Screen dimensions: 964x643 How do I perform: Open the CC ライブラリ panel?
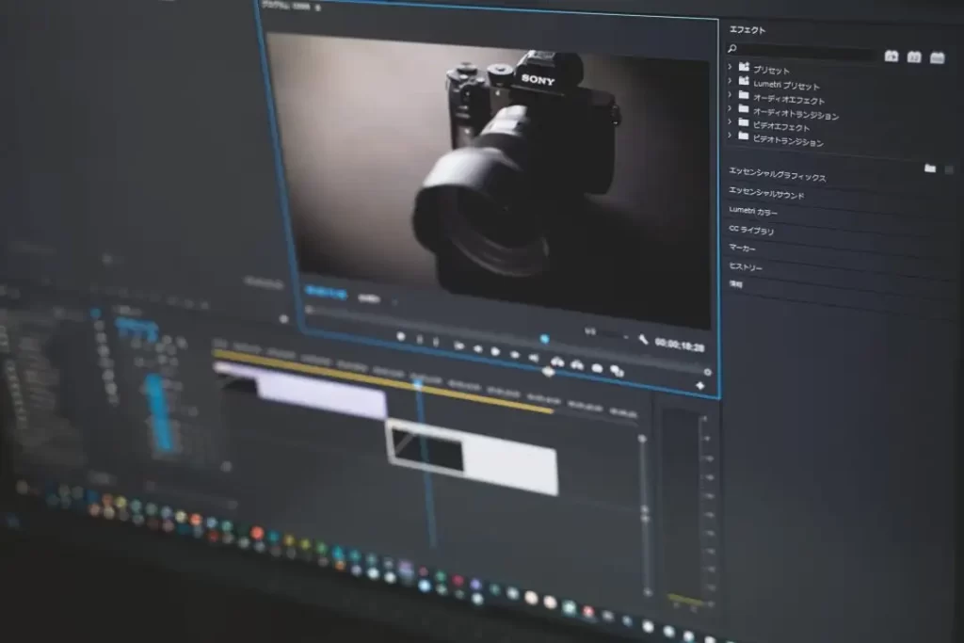751,230
